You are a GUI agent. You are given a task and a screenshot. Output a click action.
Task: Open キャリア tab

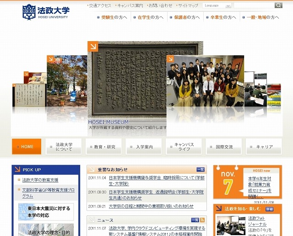pos(264,146)
